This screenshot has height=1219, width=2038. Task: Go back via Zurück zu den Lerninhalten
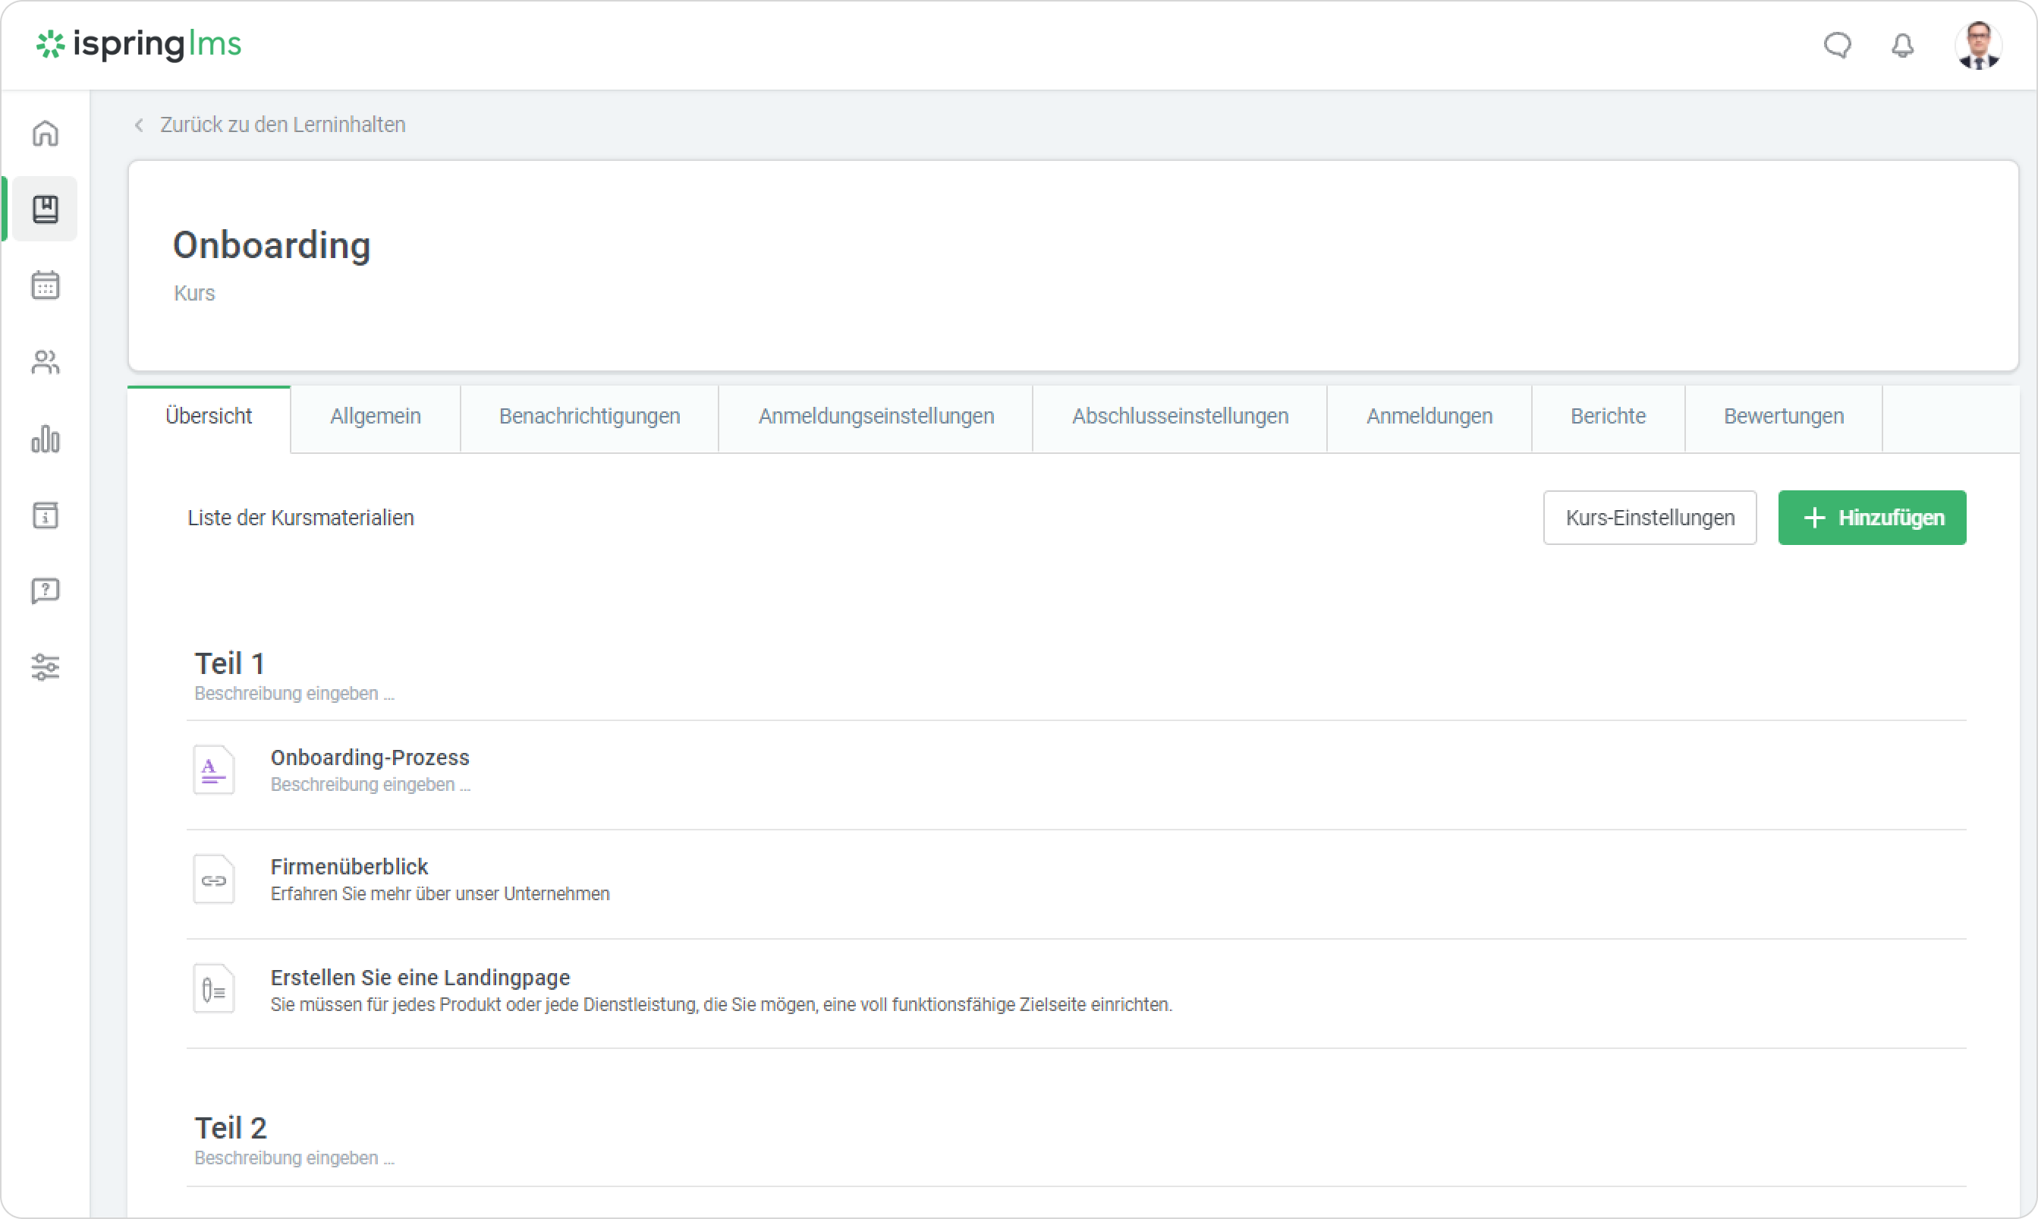pos(281,124)
